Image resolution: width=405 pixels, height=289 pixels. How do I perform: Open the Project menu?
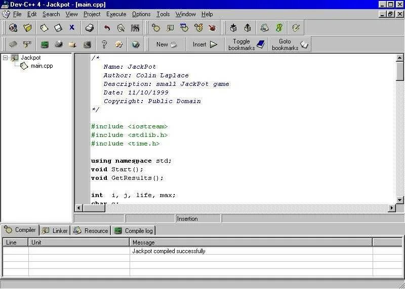[x=92, y=14]
